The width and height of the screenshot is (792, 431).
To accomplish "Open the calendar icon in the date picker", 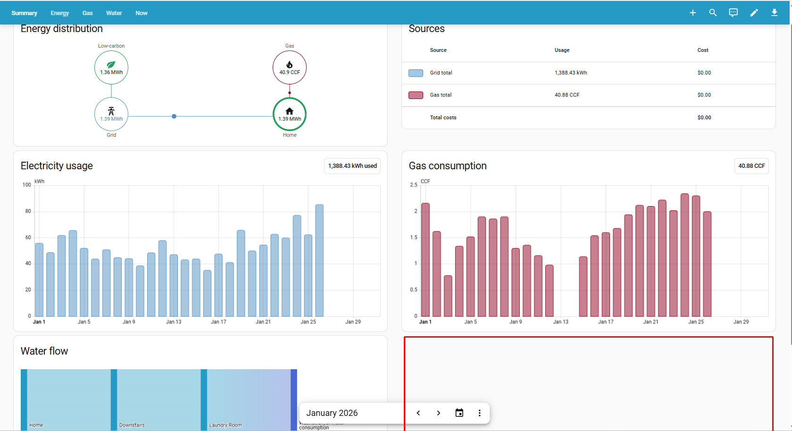I will [x=459, y=413].
